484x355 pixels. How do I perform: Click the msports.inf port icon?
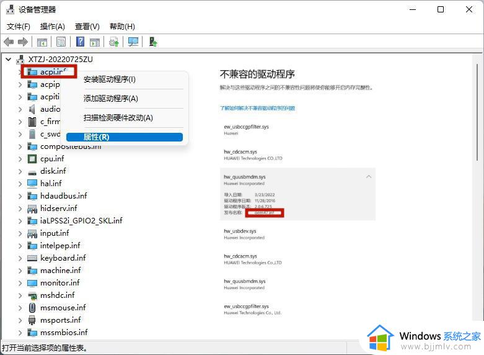coord(32,320)
